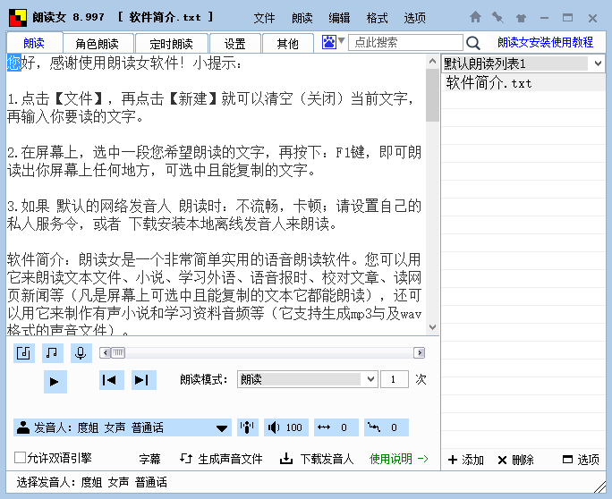612x499 pixels.
Task: Click the 删除 text label
Action: pos(523,460)
